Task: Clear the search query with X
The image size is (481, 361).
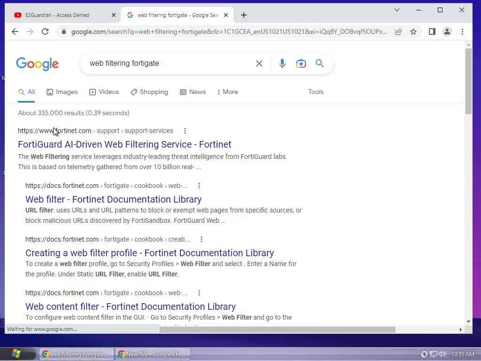Action: click(x=259, y=63)
